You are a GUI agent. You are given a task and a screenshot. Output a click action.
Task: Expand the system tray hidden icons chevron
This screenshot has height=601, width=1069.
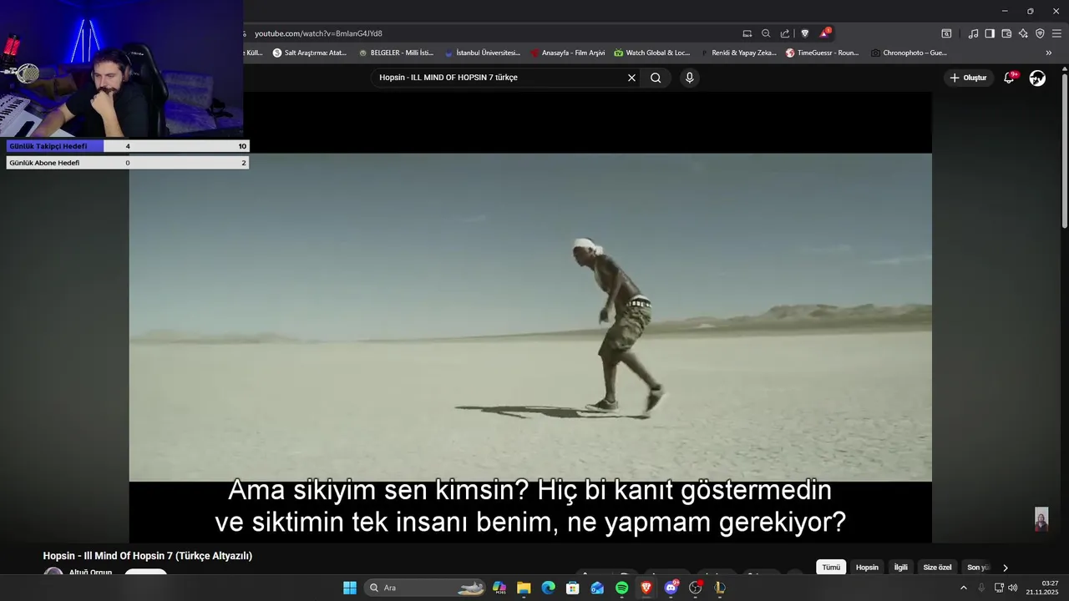pyautogui.click(x=963, y=588)
